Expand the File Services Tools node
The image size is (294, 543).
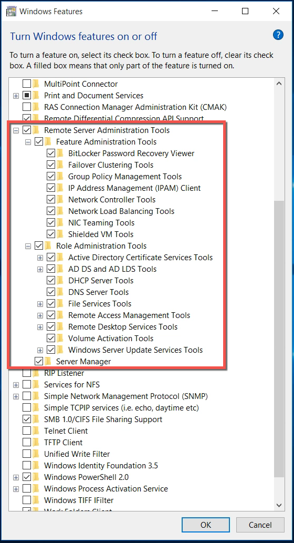[x=40, y=304]
